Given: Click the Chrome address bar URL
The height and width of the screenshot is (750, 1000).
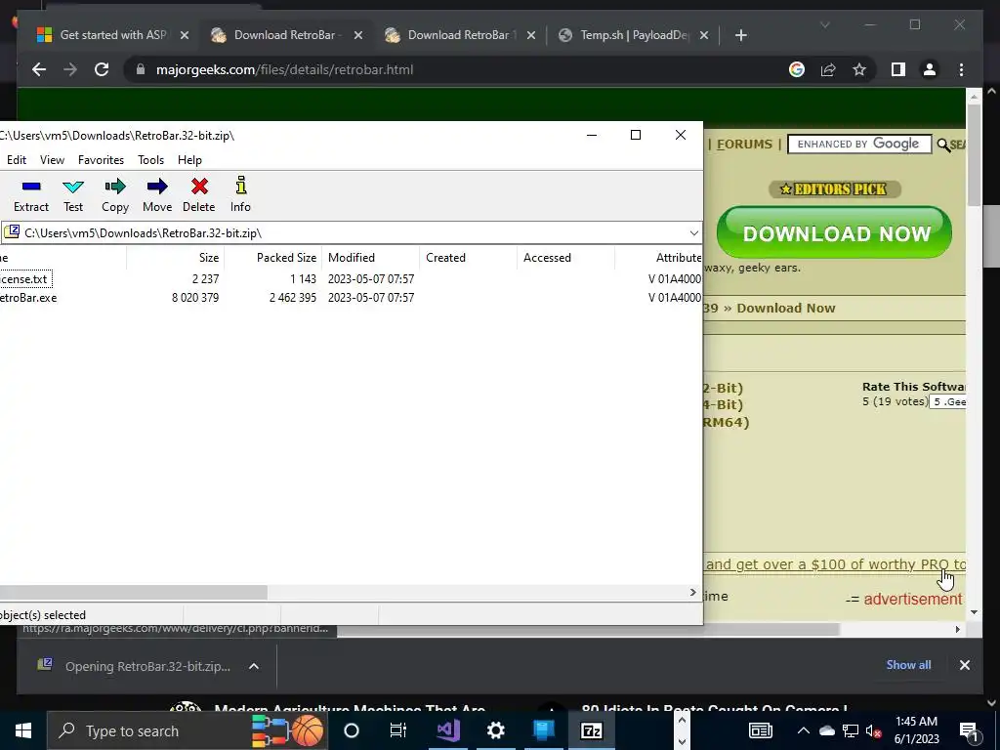Looking at the screenshot, I should click(284, 69).
